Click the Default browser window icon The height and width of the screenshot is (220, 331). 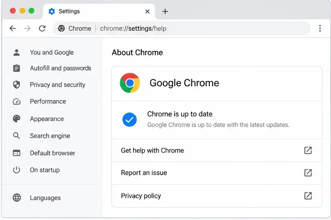click(16, 153)
